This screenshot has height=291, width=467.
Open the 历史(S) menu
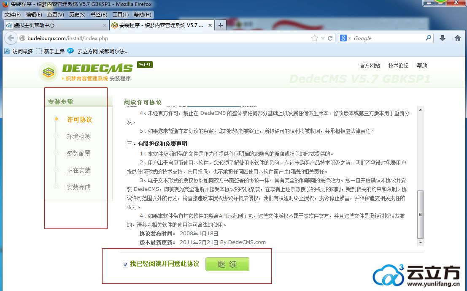pos(77,15)
